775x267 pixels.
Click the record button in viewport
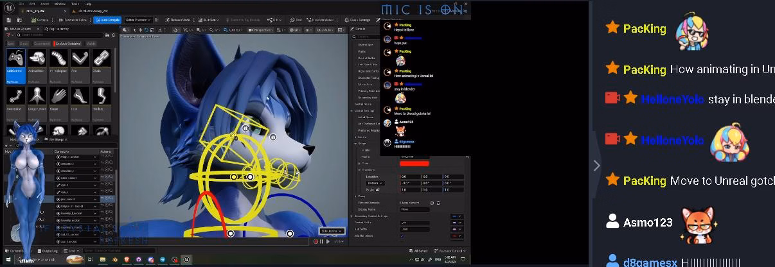pos(316,241)
